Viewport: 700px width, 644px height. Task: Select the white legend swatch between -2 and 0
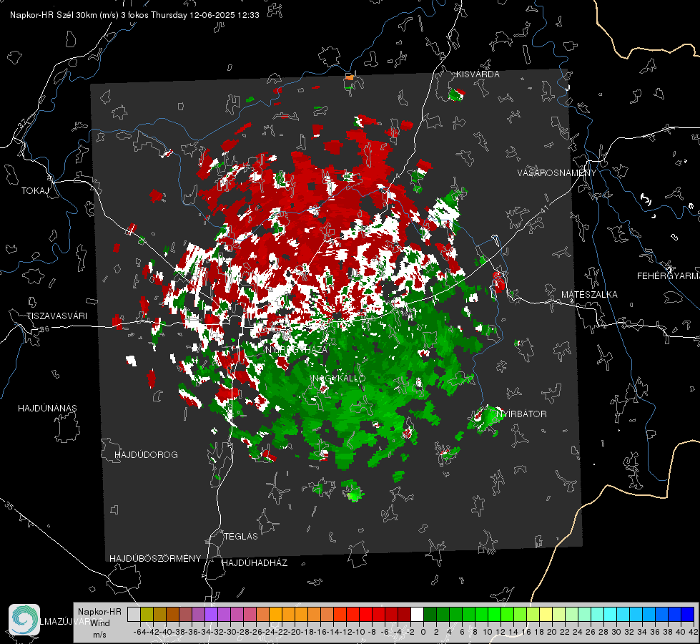417,614
